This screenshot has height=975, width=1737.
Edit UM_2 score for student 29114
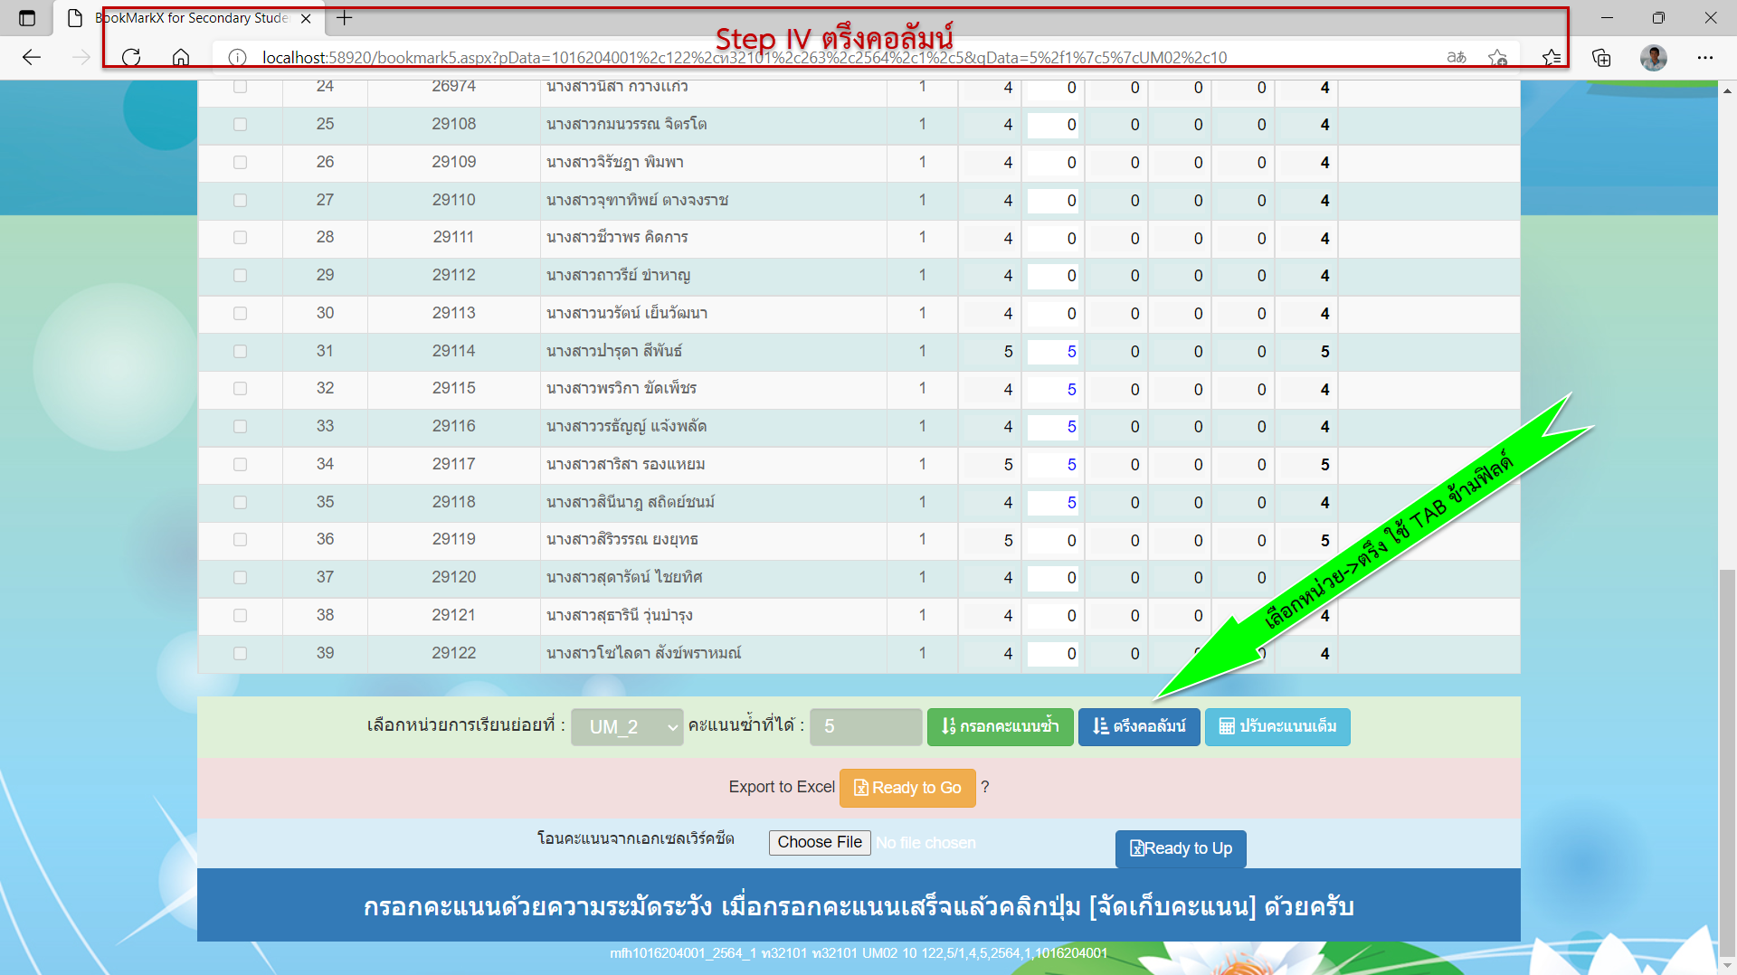(1053, 352)
